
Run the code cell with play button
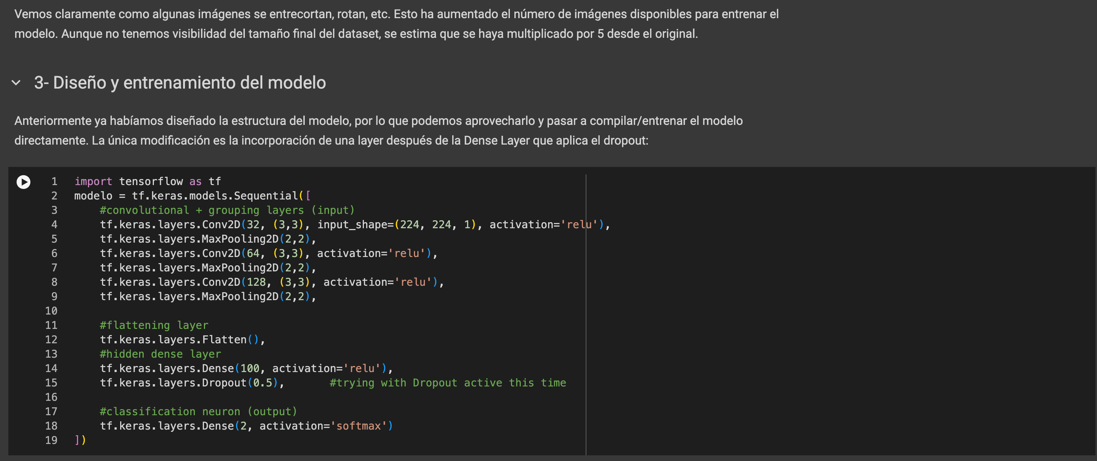pos(24,182)
